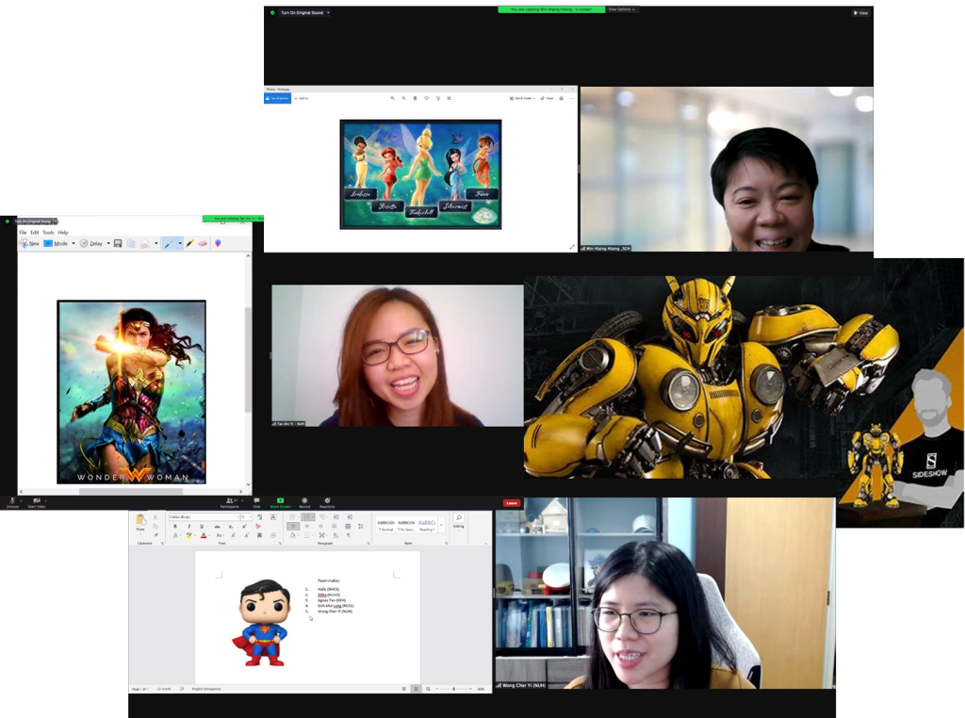Expand the Delay dropdown arrow
The image size is (965, 718).
tap(108, 244)
